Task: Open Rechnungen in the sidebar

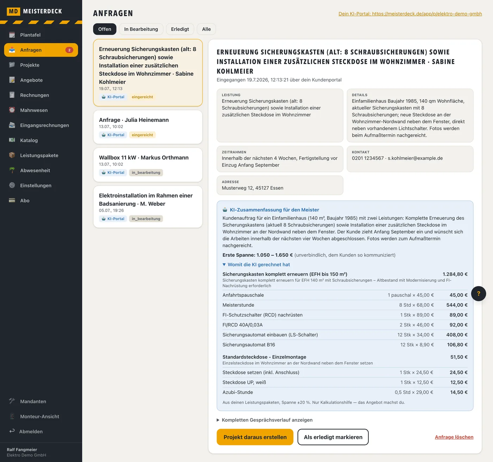Action: (x=41, y=95)
